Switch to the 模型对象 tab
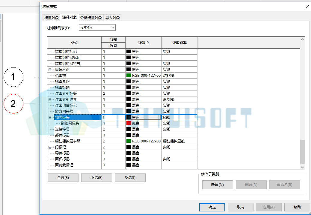Image resolution: width=311 pixels, height=215 pixels. tap(51, 18)
